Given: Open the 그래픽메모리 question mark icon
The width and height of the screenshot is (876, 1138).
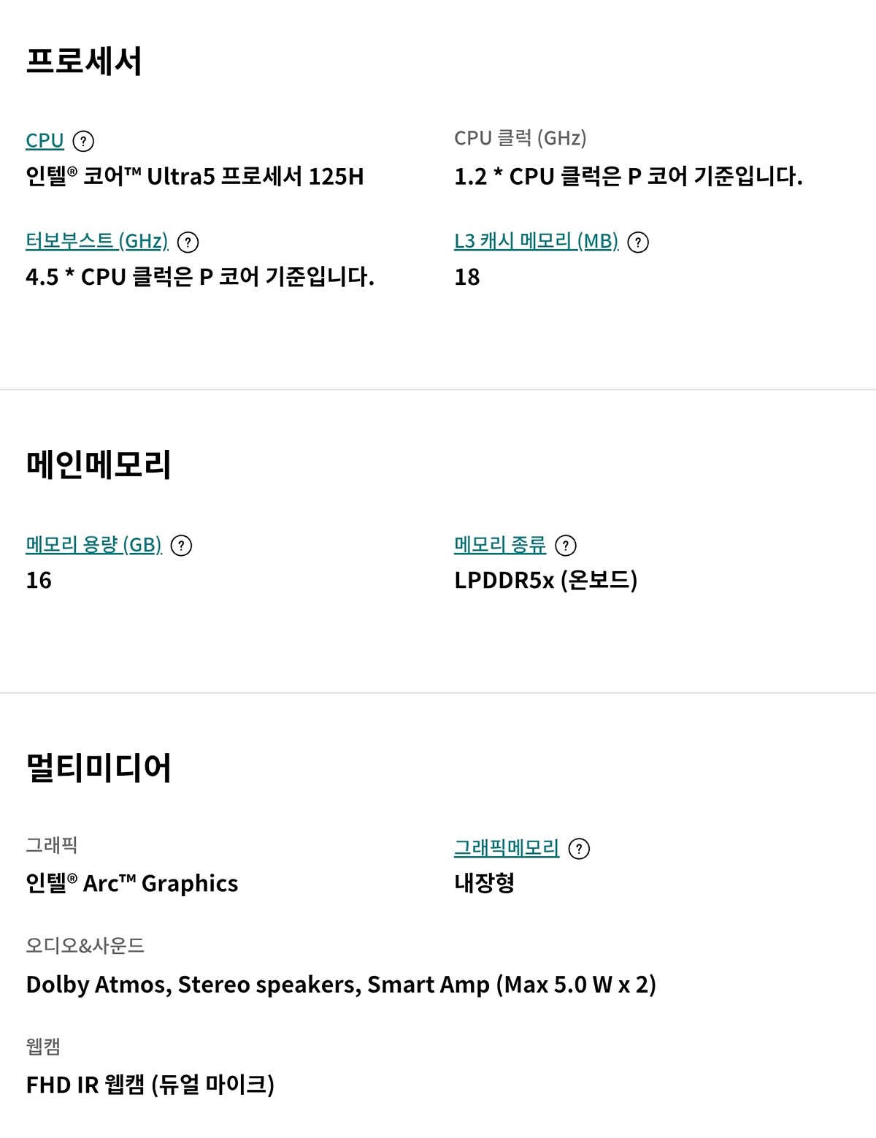Looking at the screenshot, I should [x=579, y=849].
